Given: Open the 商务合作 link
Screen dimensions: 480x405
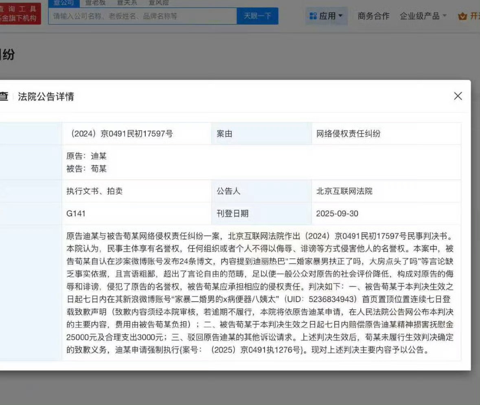Looking at the screenshot, I should coord(373,16).
